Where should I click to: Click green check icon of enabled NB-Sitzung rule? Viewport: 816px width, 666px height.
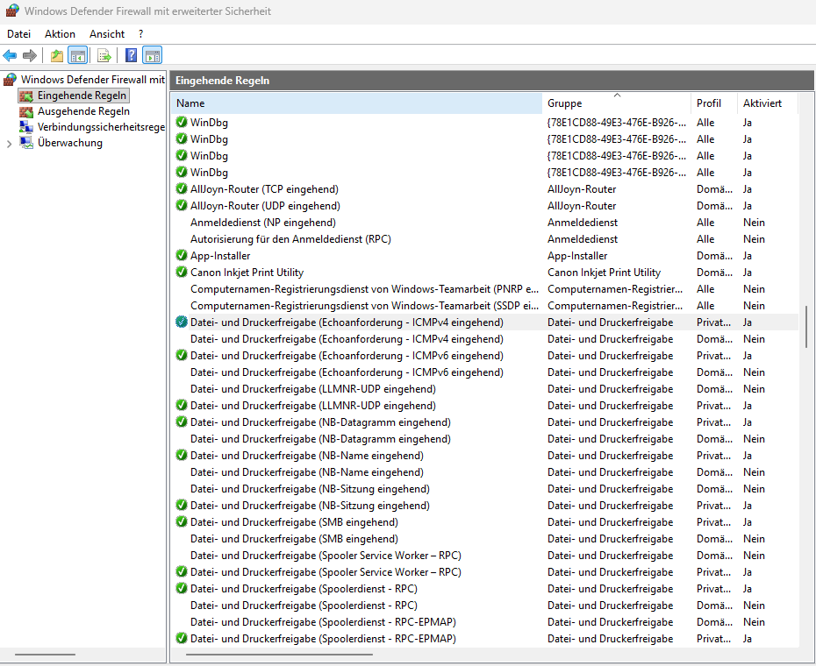[181, 505]
